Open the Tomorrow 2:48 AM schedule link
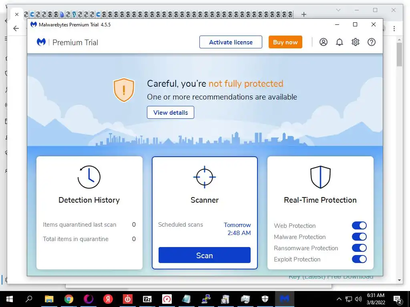Screen dimensions: 410x307 237,229
